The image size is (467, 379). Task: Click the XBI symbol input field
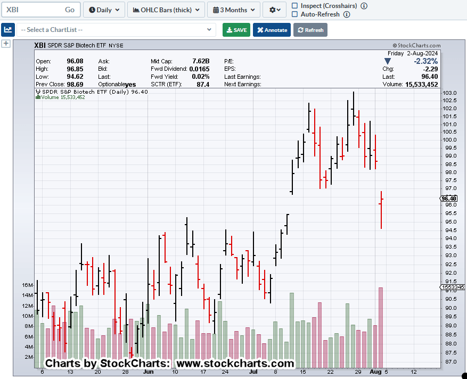(x=32, y=10)
